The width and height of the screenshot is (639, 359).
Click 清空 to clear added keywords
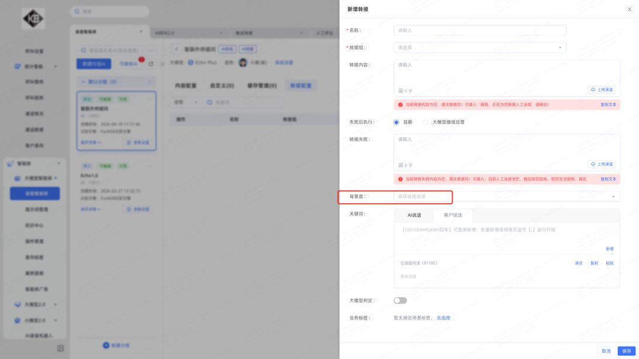(x=579, y=263)
